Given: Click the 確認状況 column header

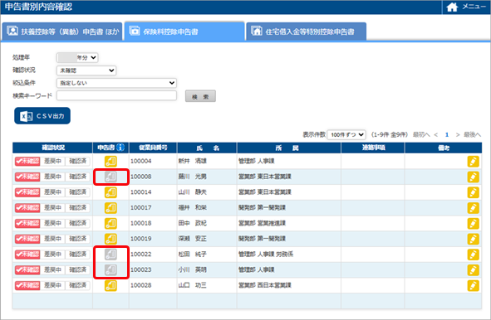Looking at the screenshot, I should point(52,148).
